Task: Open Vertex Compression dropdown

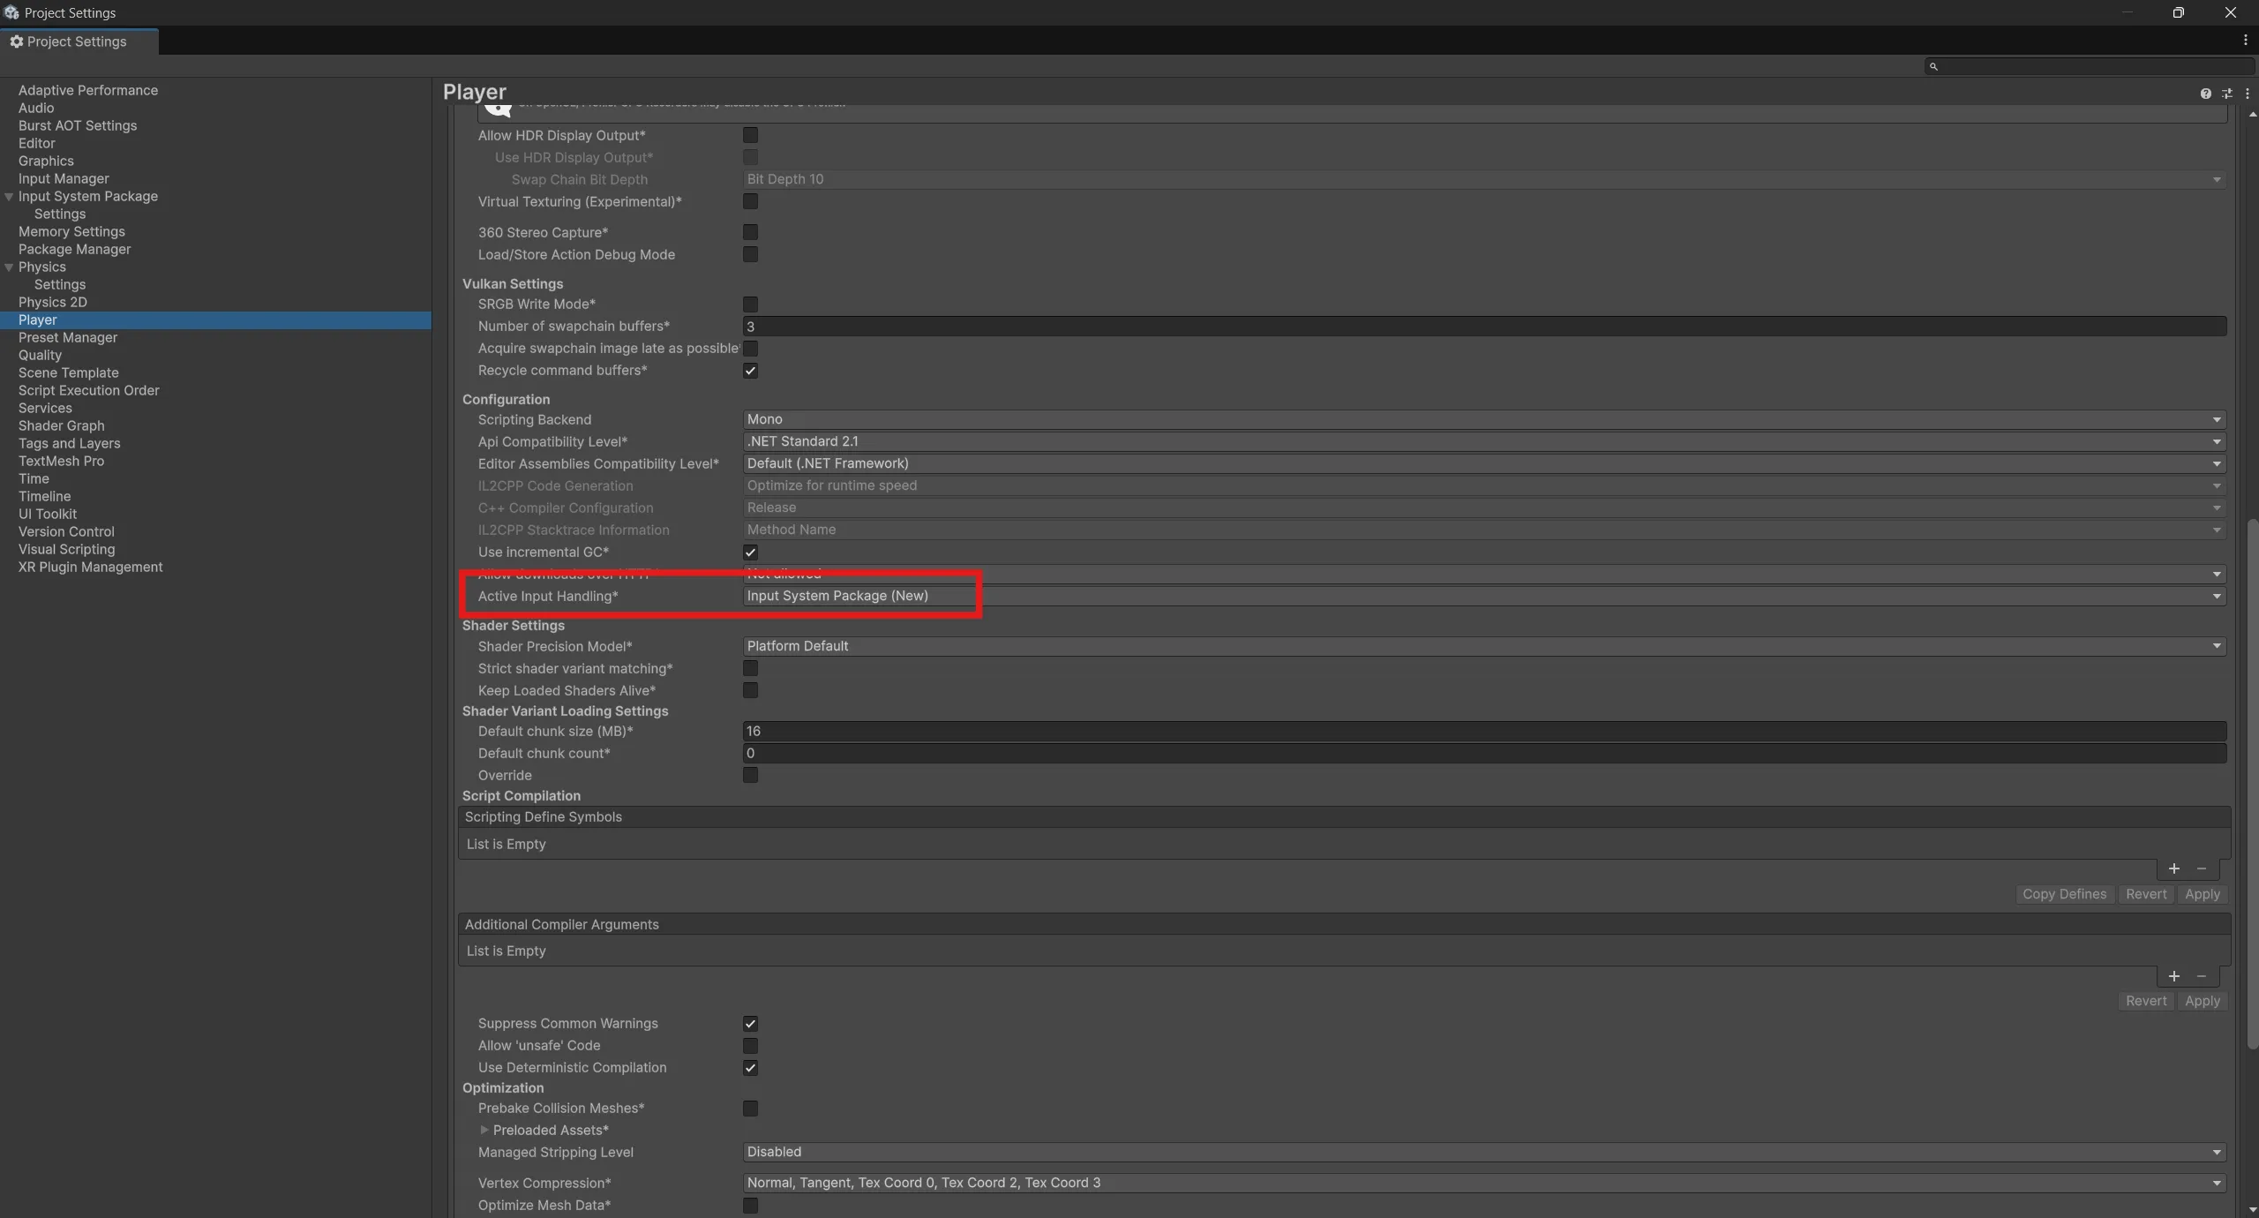Action: (1484, 1183)
